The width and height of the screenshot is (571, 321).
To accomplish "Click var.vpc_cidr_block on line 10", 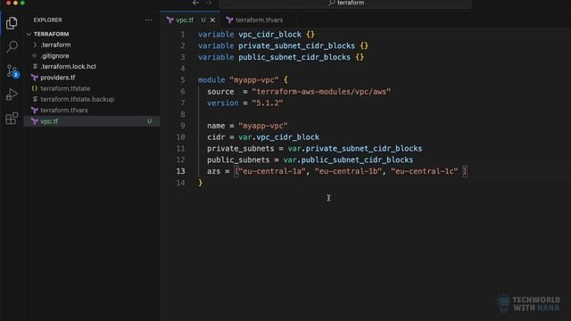I will coord(279,137).
